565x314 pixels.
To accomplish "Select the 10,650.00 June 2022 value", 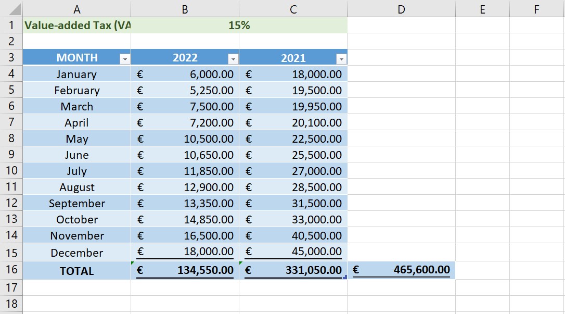I will (x=185, y=154).
